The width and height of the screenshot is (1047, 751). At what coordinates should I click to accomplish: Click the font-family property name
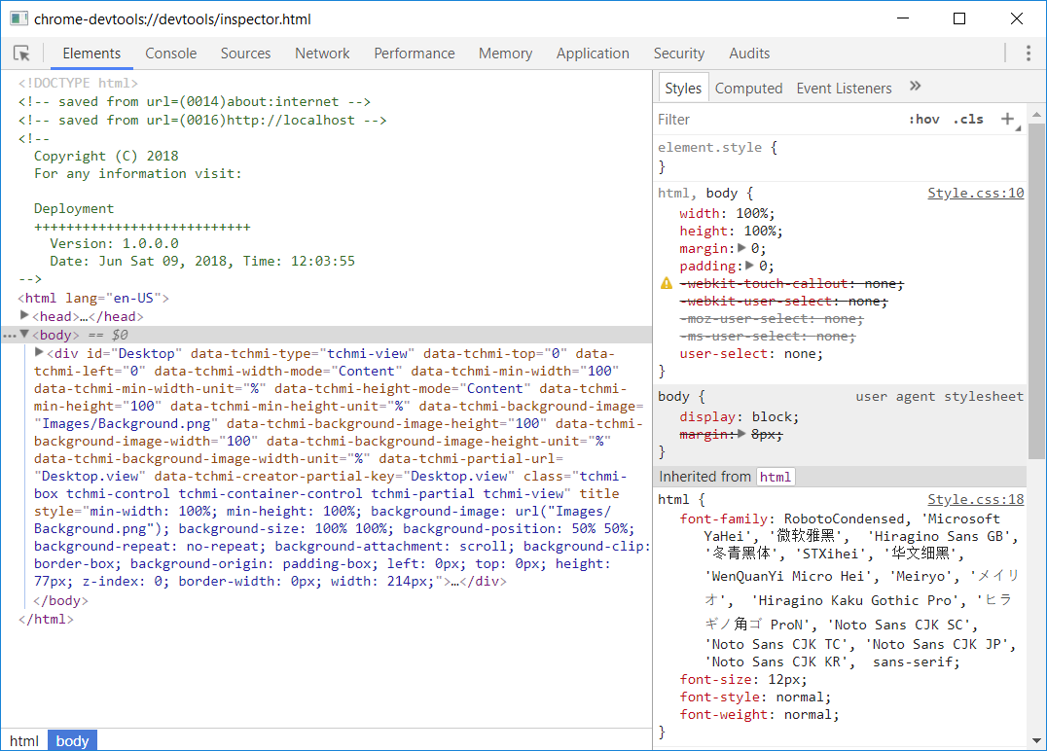coord(723,519)
